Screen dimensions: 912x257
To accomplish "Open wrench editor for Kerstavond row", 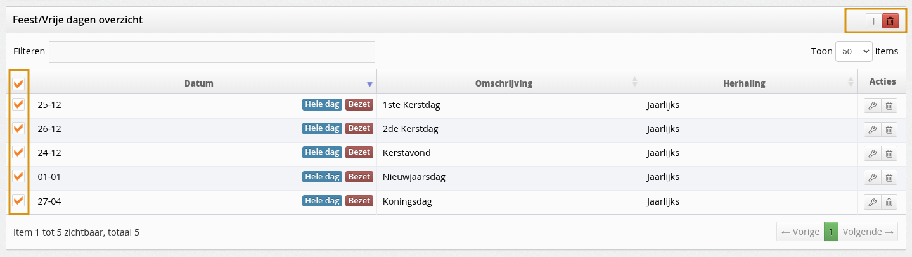I will [x=872, y=154].
